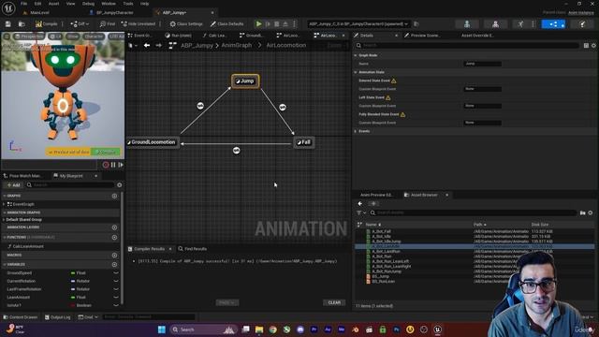
Task: Select AnimGraph in the breadcrumb
Action: coord(237,45)
